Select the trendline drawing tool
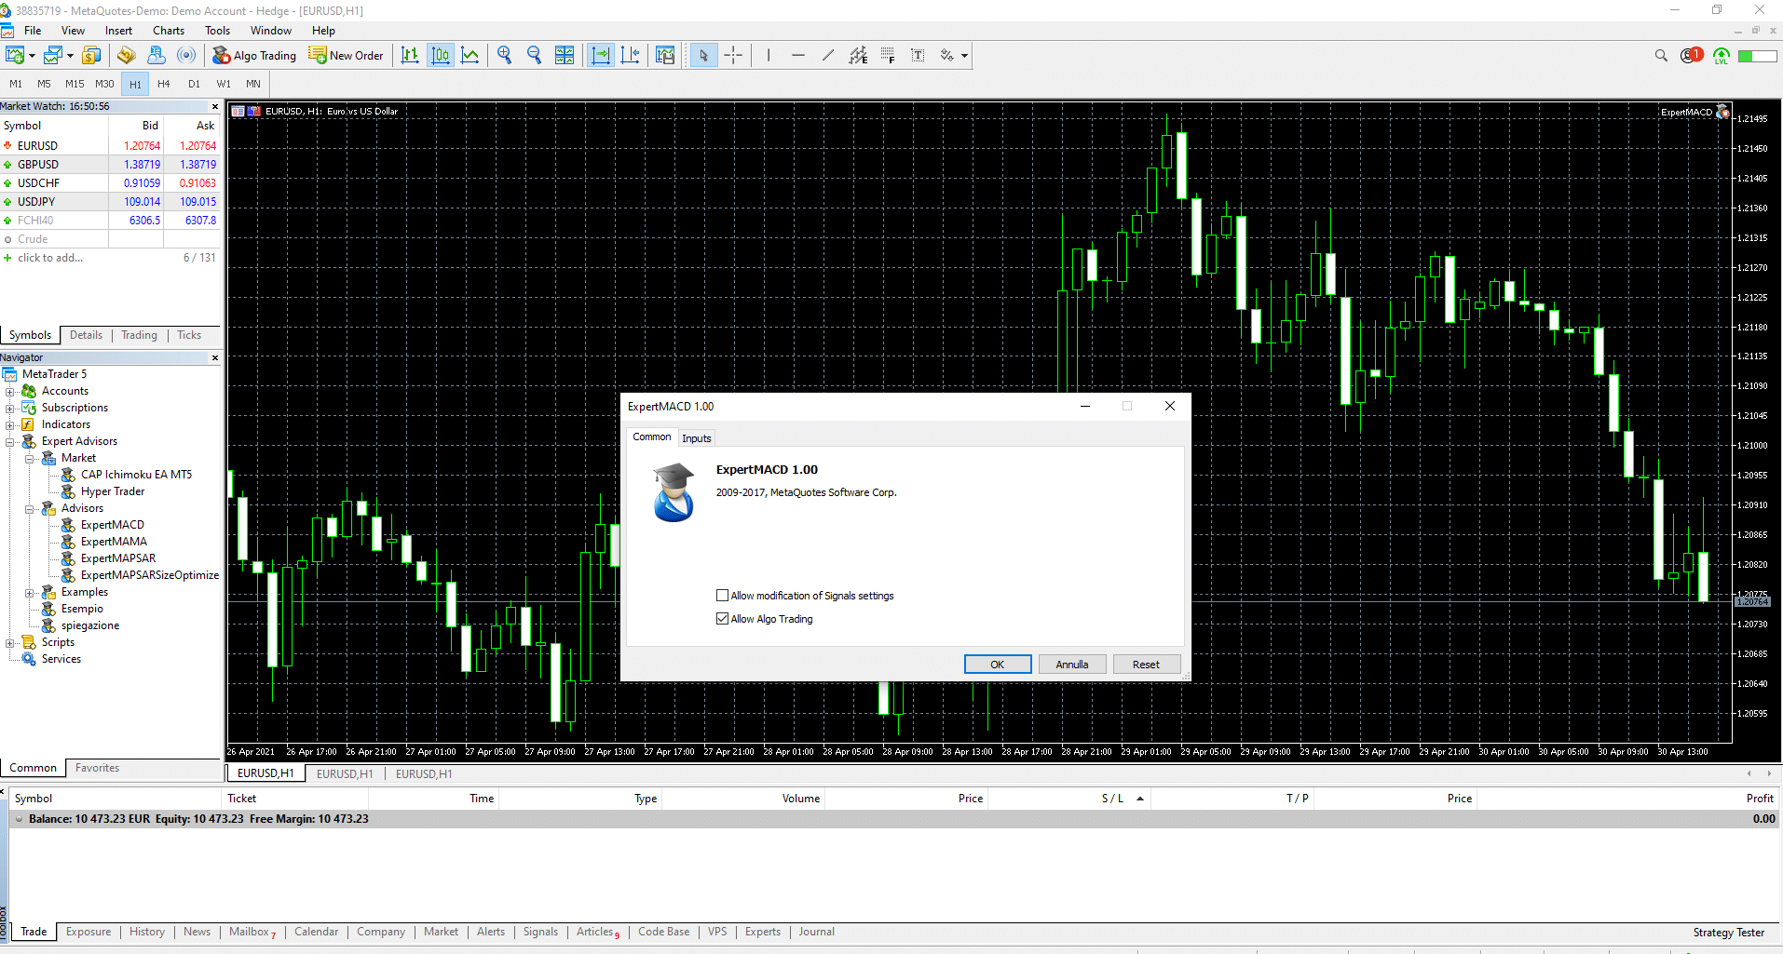 coord(828,56)
